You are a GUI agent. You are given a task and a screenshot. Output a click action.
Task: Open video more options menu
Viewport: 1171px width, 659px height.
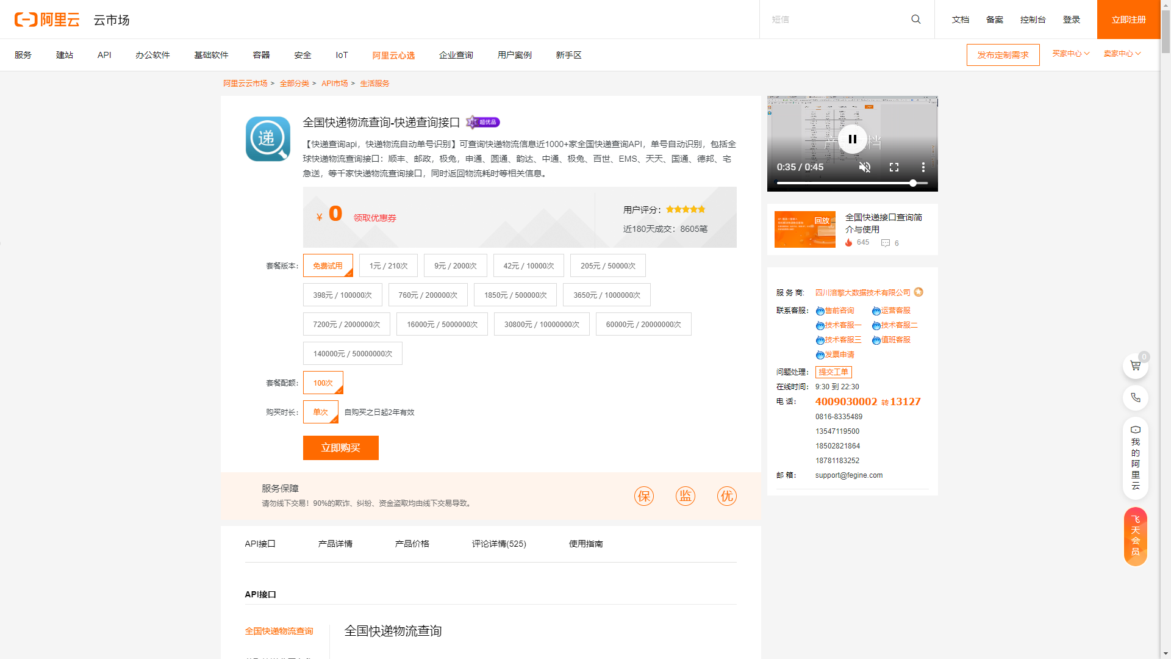923,167
